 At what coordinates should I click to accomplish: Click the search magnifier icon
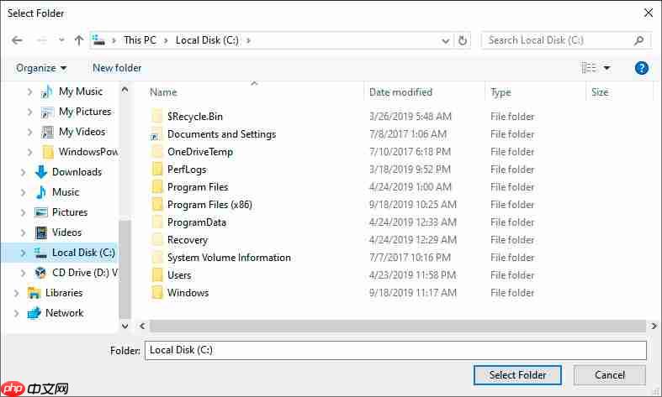[x=638, y=40]
